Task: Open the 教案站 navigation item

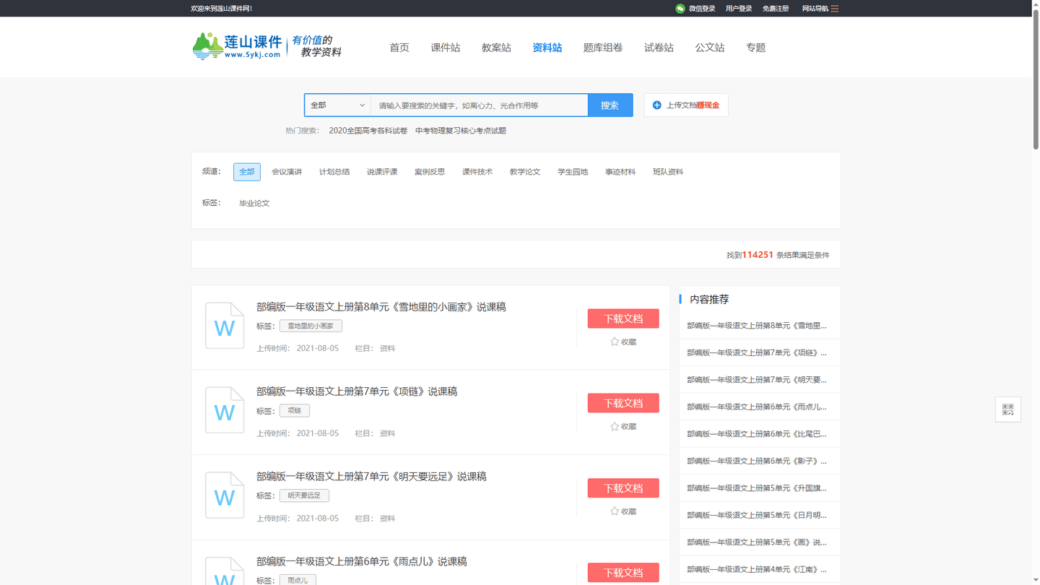Action: pyautogui.click(x=496, y=48)
